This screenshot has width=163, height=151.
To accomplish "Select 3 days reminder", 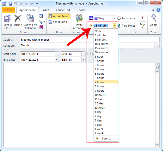I will [x=106, y=120].
